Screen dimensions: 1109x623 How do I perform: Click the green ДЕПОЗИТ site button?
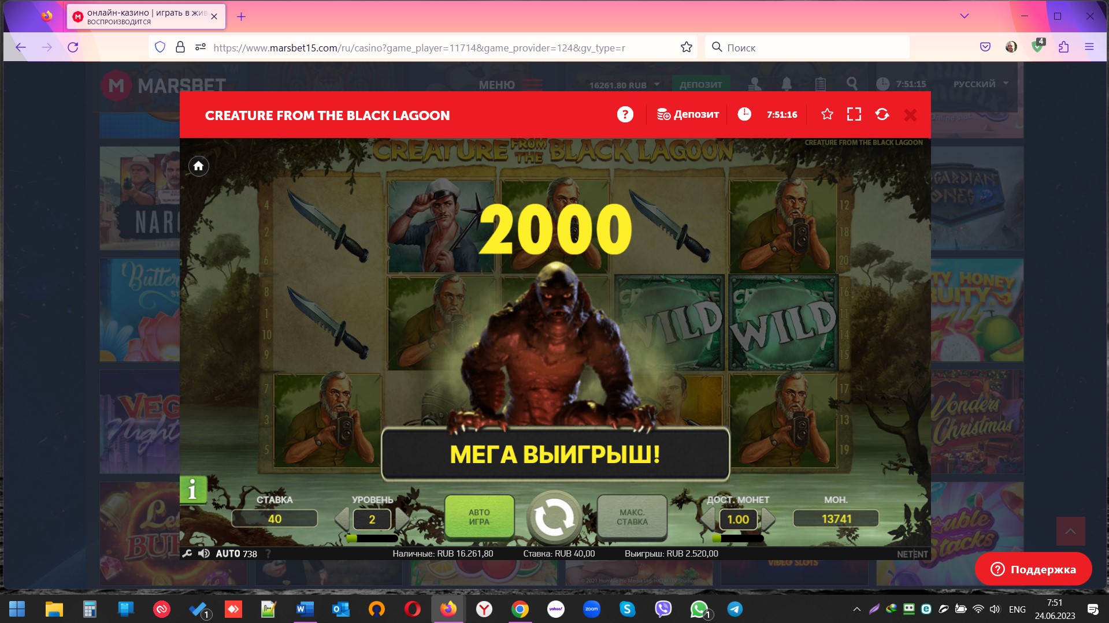(x=701, y=84)
